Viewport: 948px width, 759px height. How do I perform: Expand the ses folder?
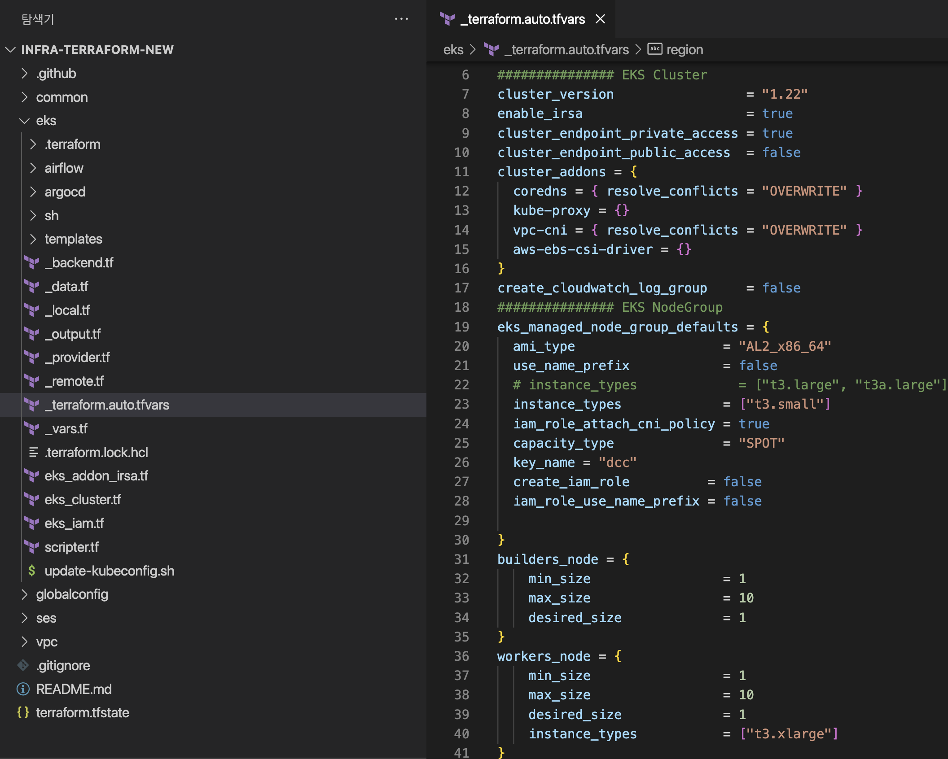[25, 618]
